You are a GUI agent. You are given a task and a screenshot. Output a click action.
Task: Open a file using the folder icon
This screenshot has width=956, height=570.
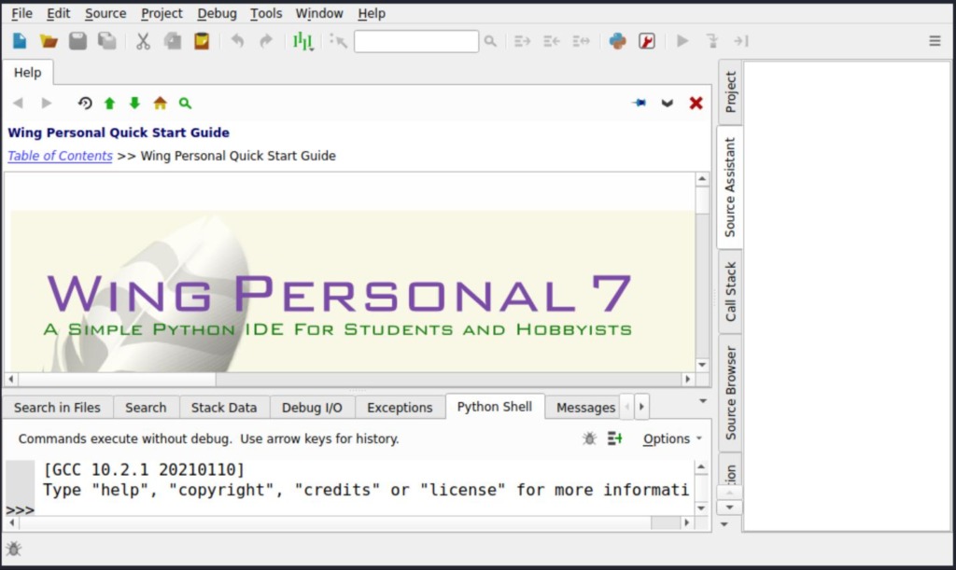click(49, 40)
